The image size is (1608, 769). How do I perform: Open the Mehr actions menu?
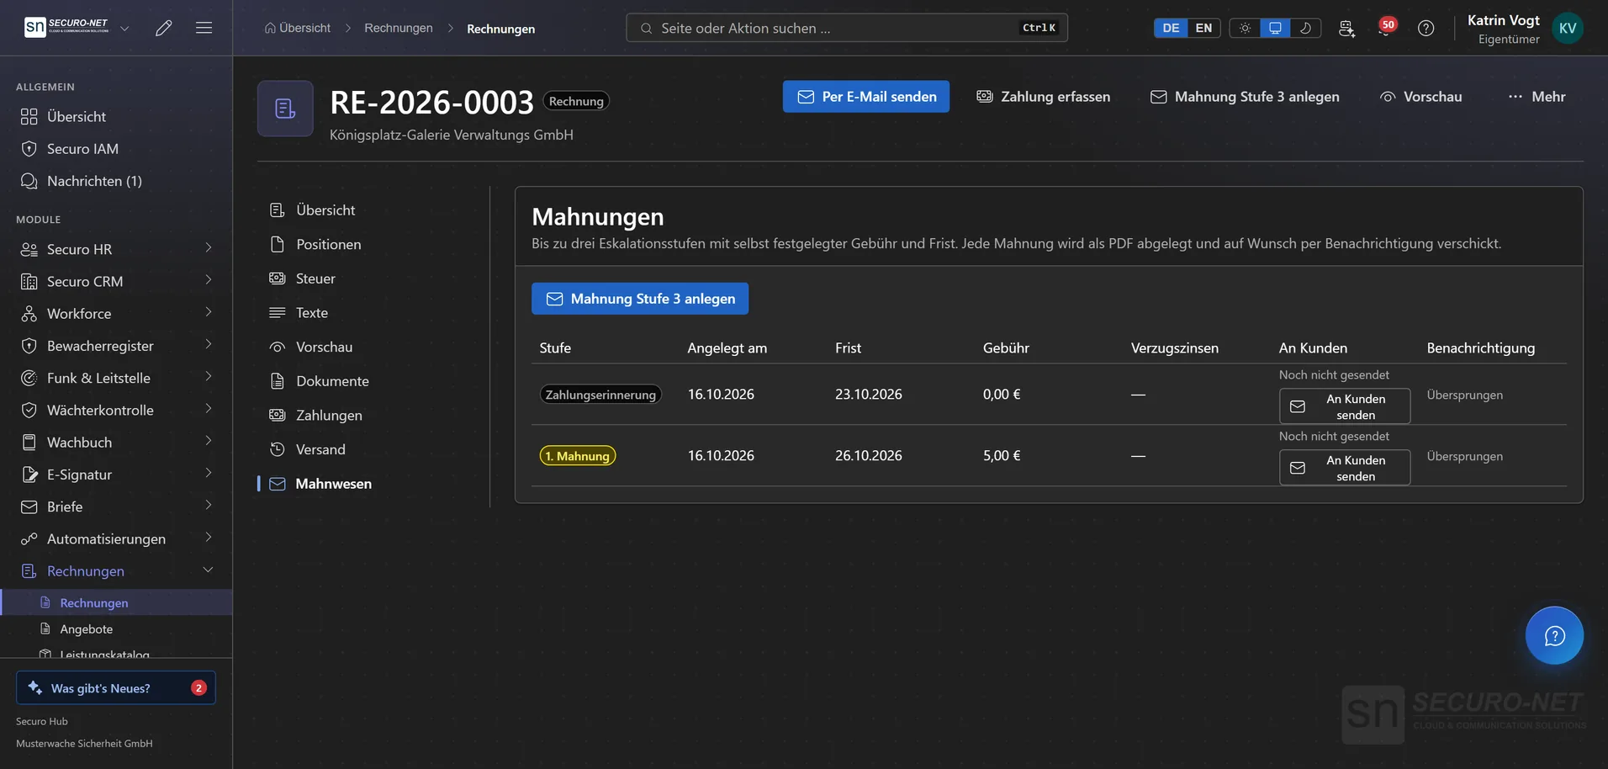1537,97
